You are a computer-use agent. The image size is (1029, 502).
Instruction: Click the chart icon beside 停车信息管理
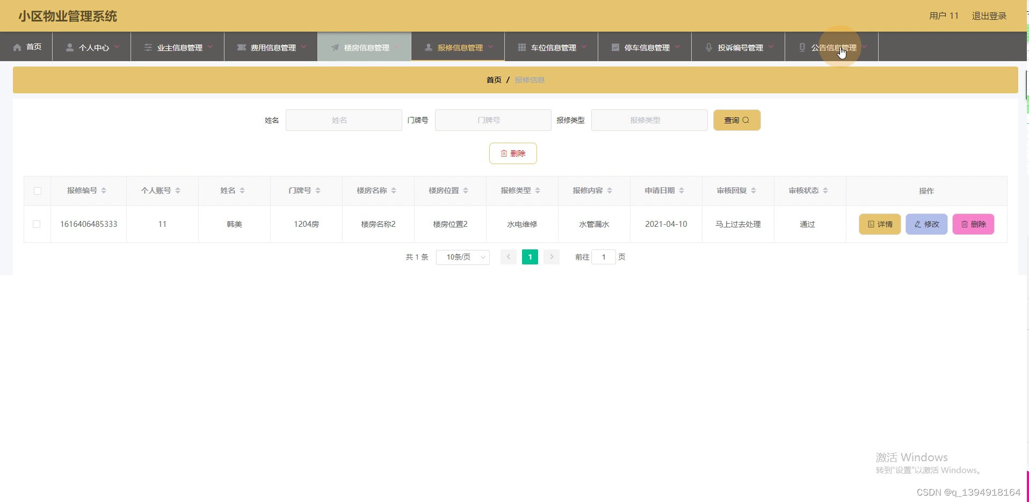click(x=615, y=47)
